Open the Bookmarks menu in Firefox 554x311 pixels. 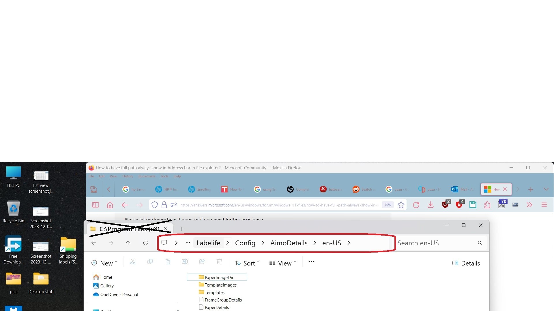(x=147, y=176)
